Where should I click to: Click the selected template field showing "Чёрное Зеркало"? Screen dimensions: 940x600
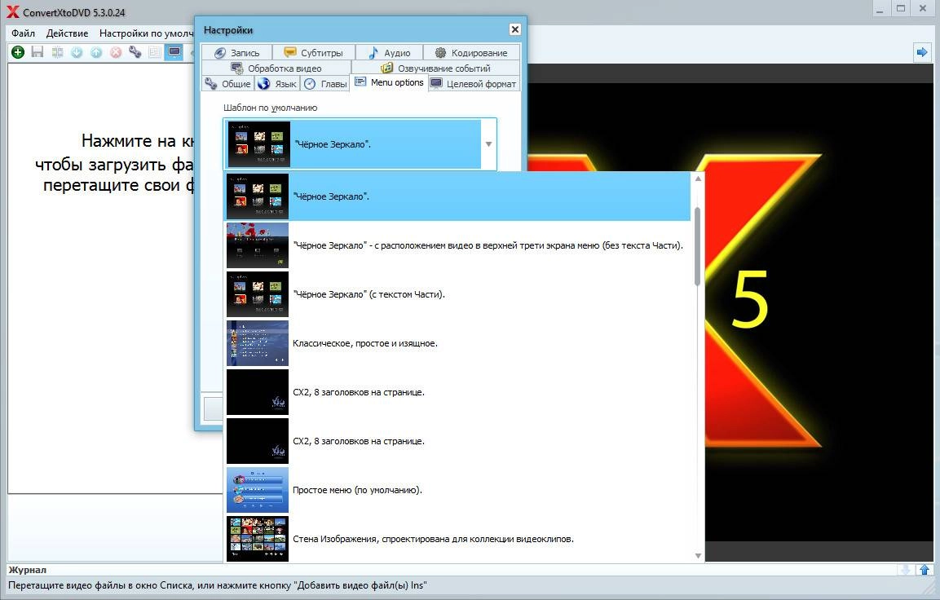coord(352,144)
